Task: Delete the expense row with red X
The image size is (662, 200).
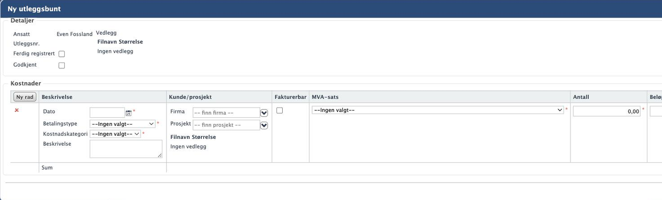Action: [17, 110]
